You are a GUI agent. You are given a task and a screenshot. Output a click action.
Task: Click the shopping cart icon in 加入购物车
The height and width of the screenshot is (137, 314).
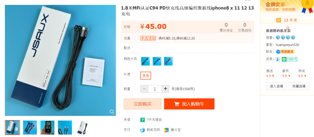click(x=177, y=104)
